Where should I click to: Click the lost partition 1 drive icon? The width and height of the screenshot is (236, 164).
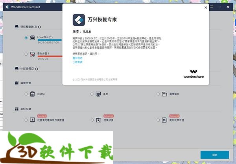32,54
